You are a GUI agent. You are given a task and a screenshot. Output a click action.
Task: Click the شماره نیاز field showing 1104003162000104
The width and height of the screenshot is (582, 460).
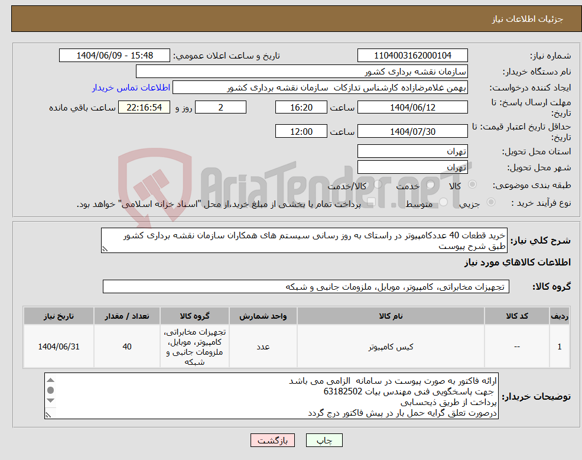click(412, 55)
